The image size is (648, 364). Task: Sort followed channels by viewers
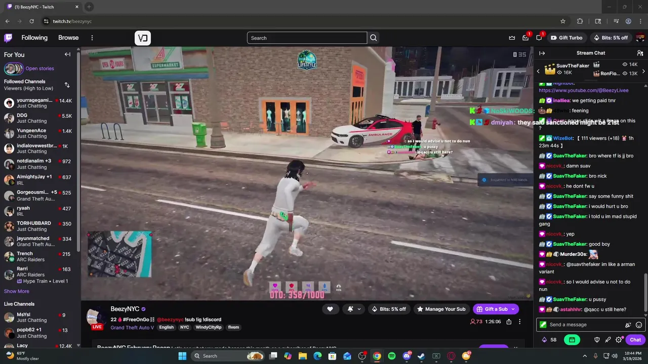[x=67, y=85]
